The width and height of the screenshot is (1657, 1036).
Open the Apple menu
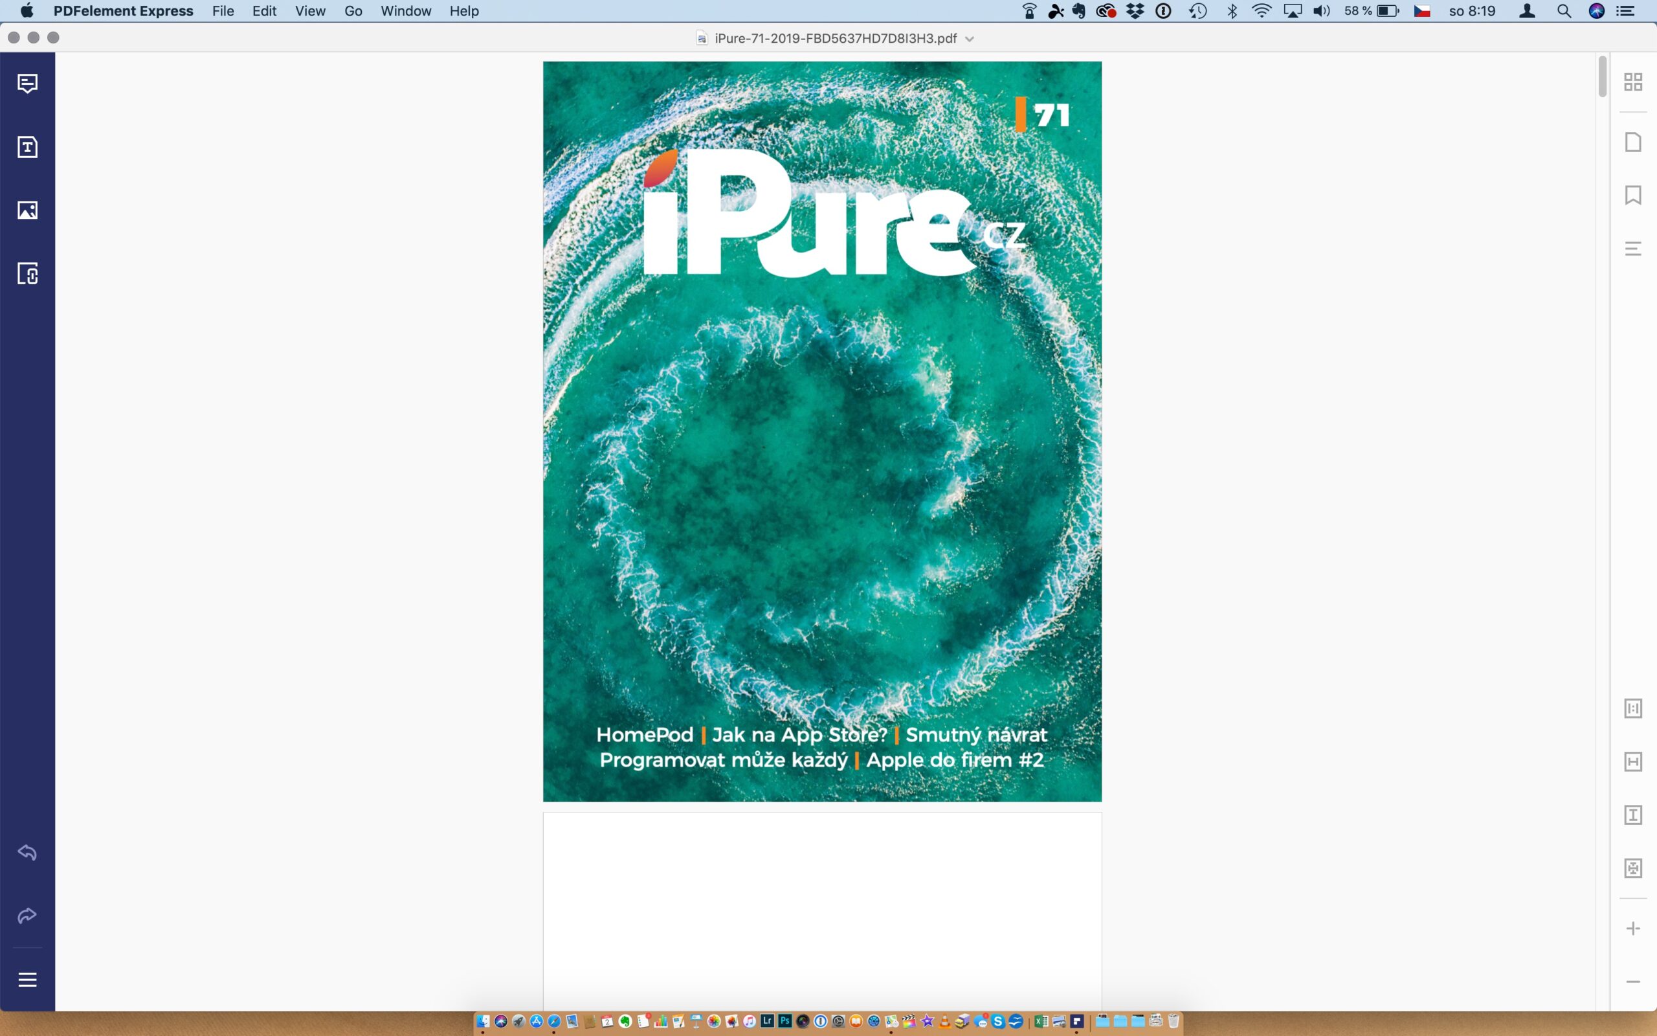pos(27,11)
